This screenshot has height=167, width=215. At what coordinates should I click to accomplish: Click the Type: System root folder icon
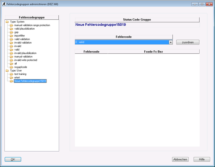tap(7, 22)
